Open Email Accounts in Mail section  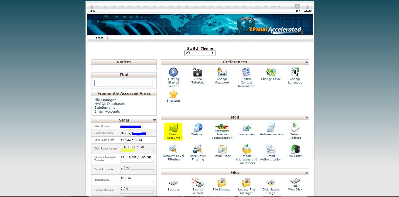pyautogui.click(x=173, y=131)
